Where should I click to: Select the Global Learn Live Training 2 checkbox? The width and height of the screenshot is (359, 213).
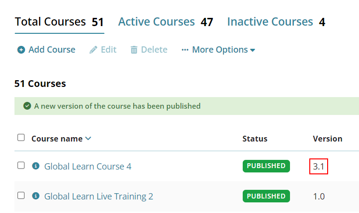[x=21, y=196]
